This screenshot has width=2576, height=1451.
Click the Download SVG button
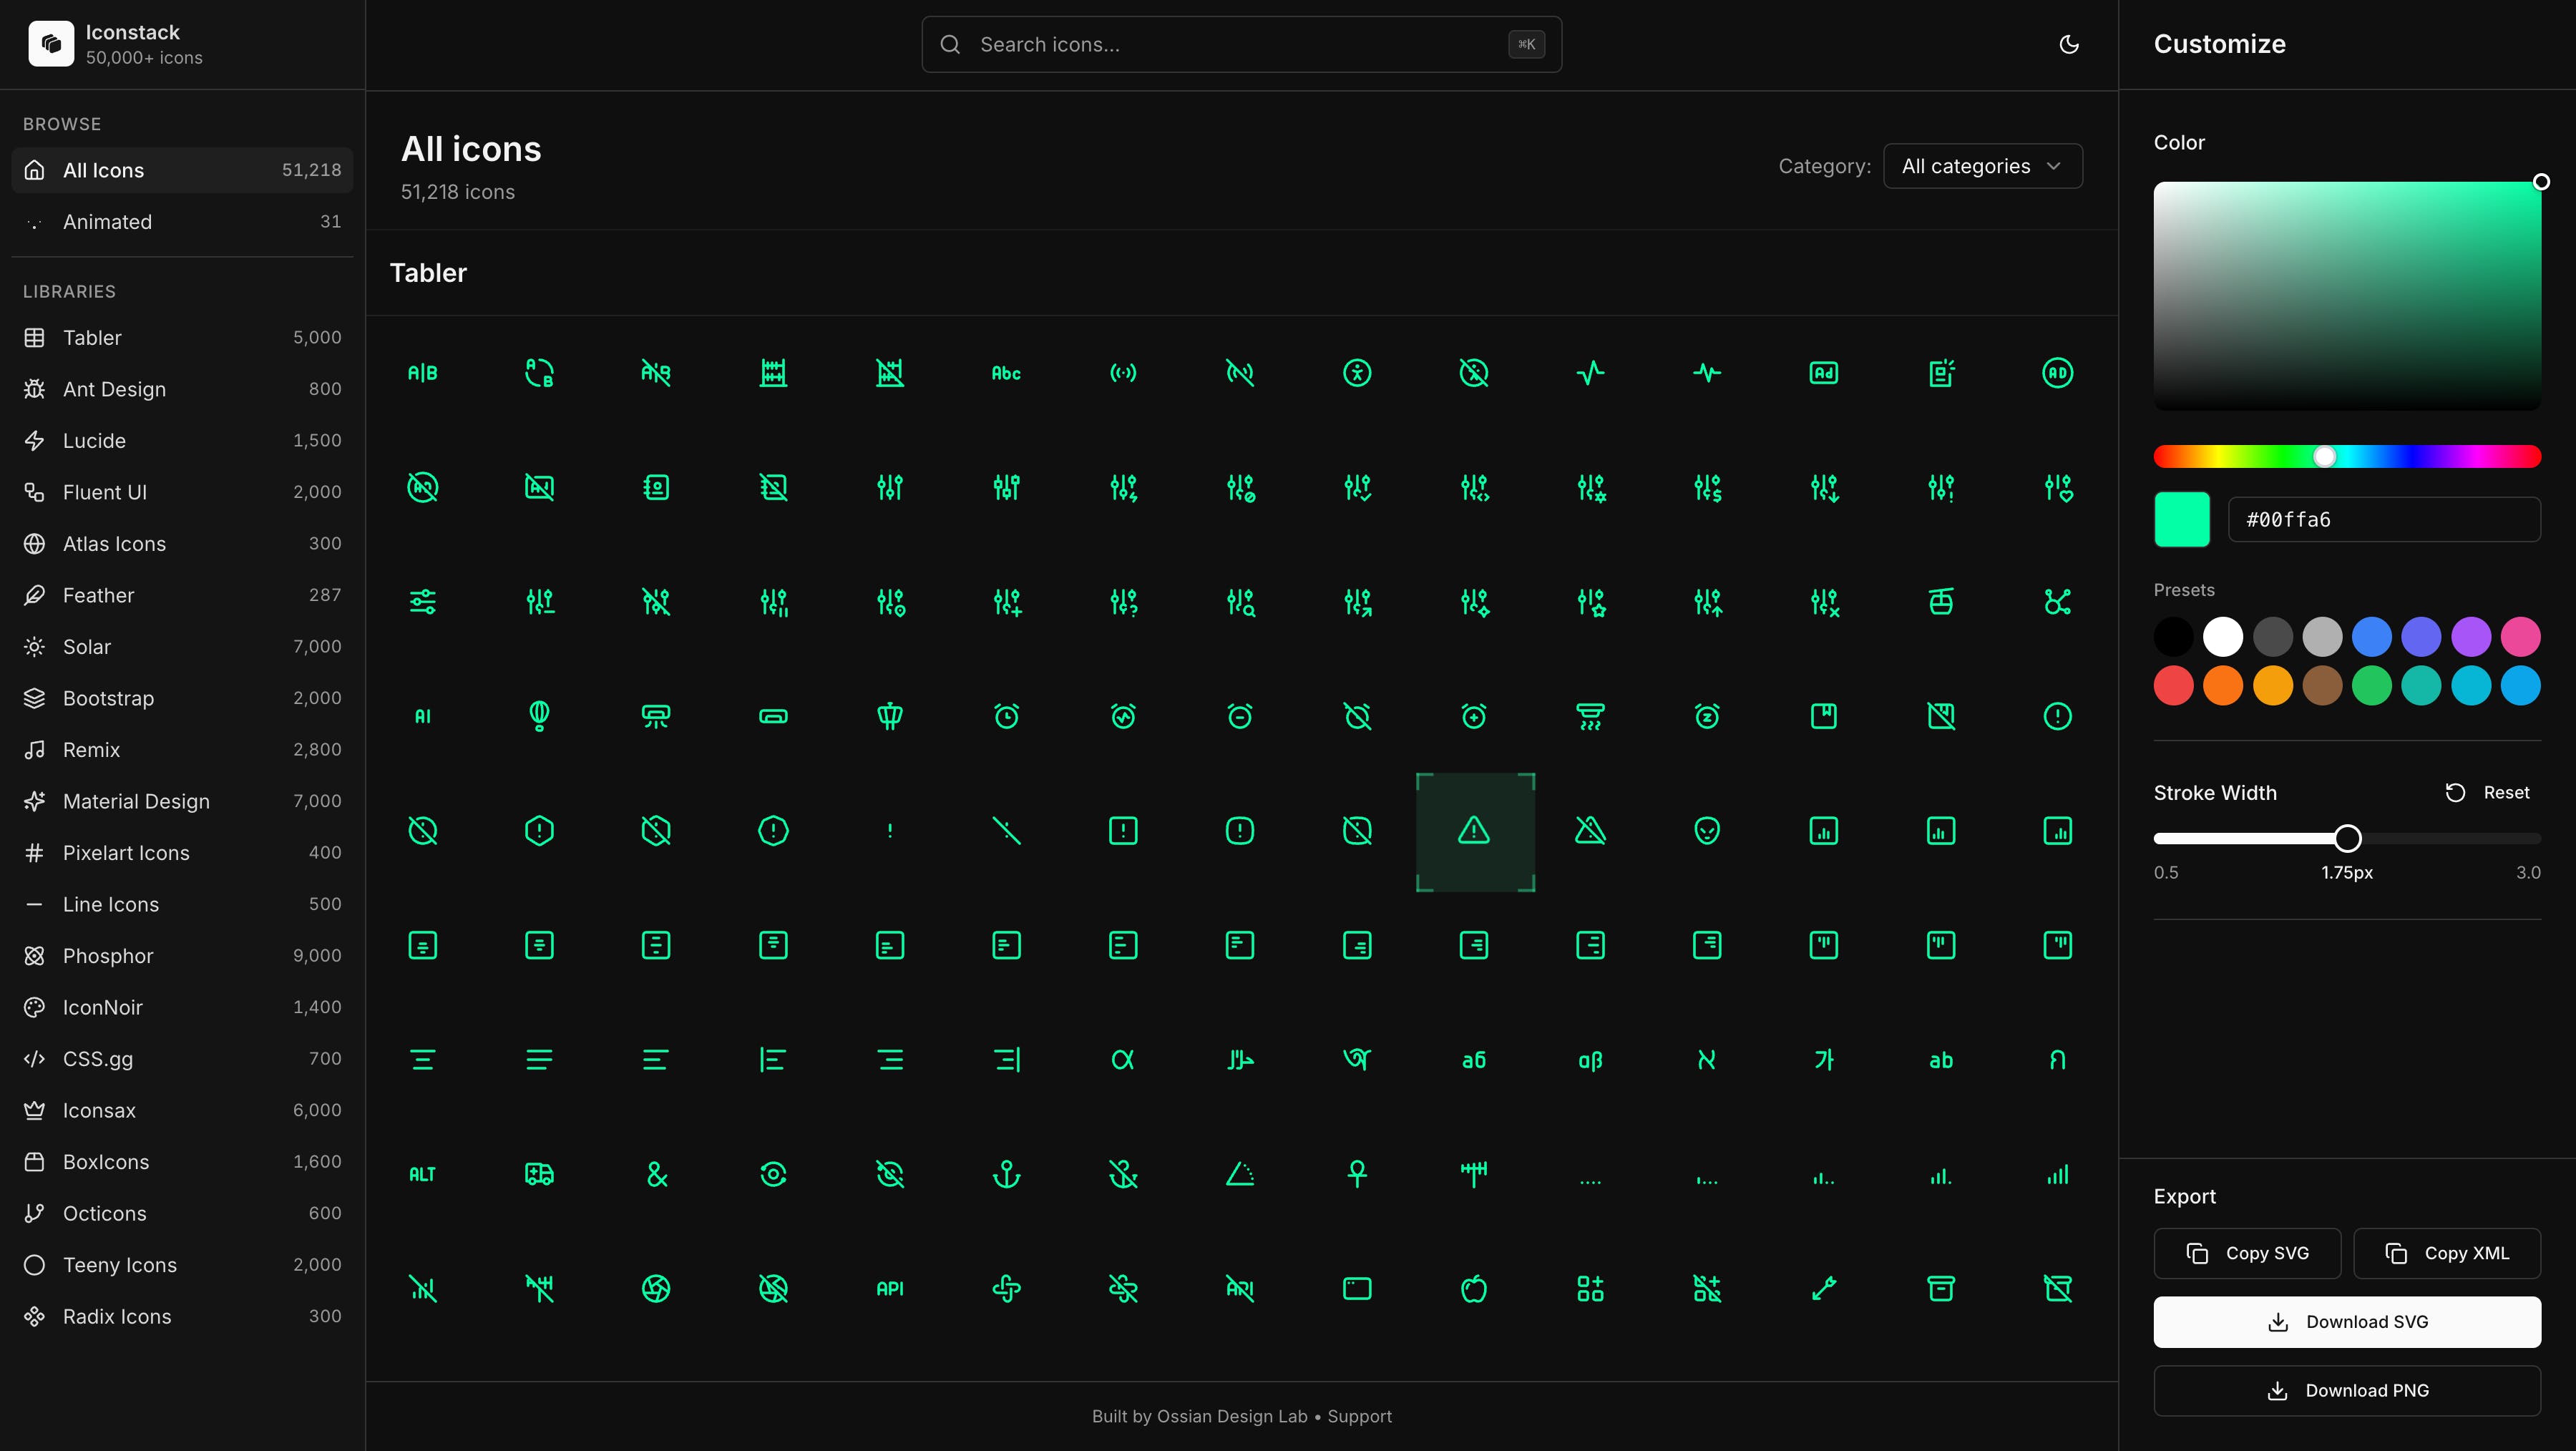(x=2346, y=1321)
